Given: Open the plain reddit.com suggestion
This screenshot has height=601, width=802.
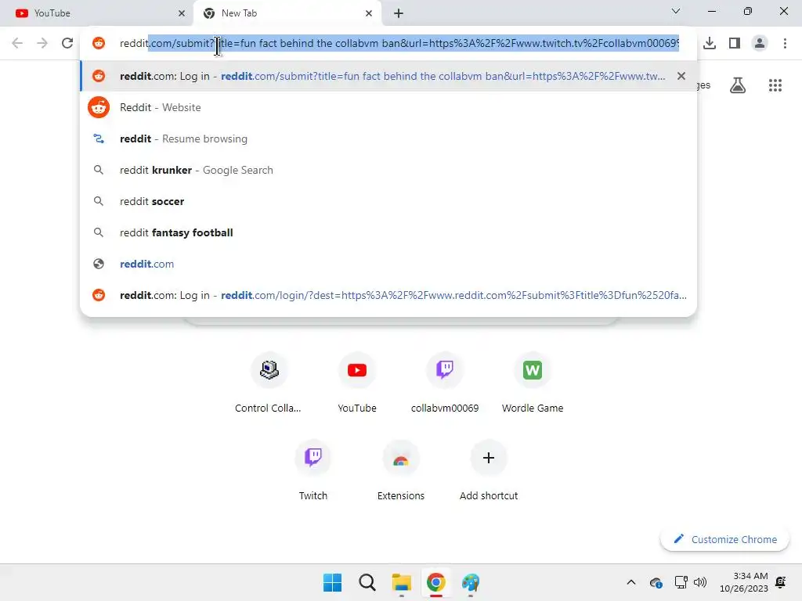Looking at the screenshot, I should point(388,264).
